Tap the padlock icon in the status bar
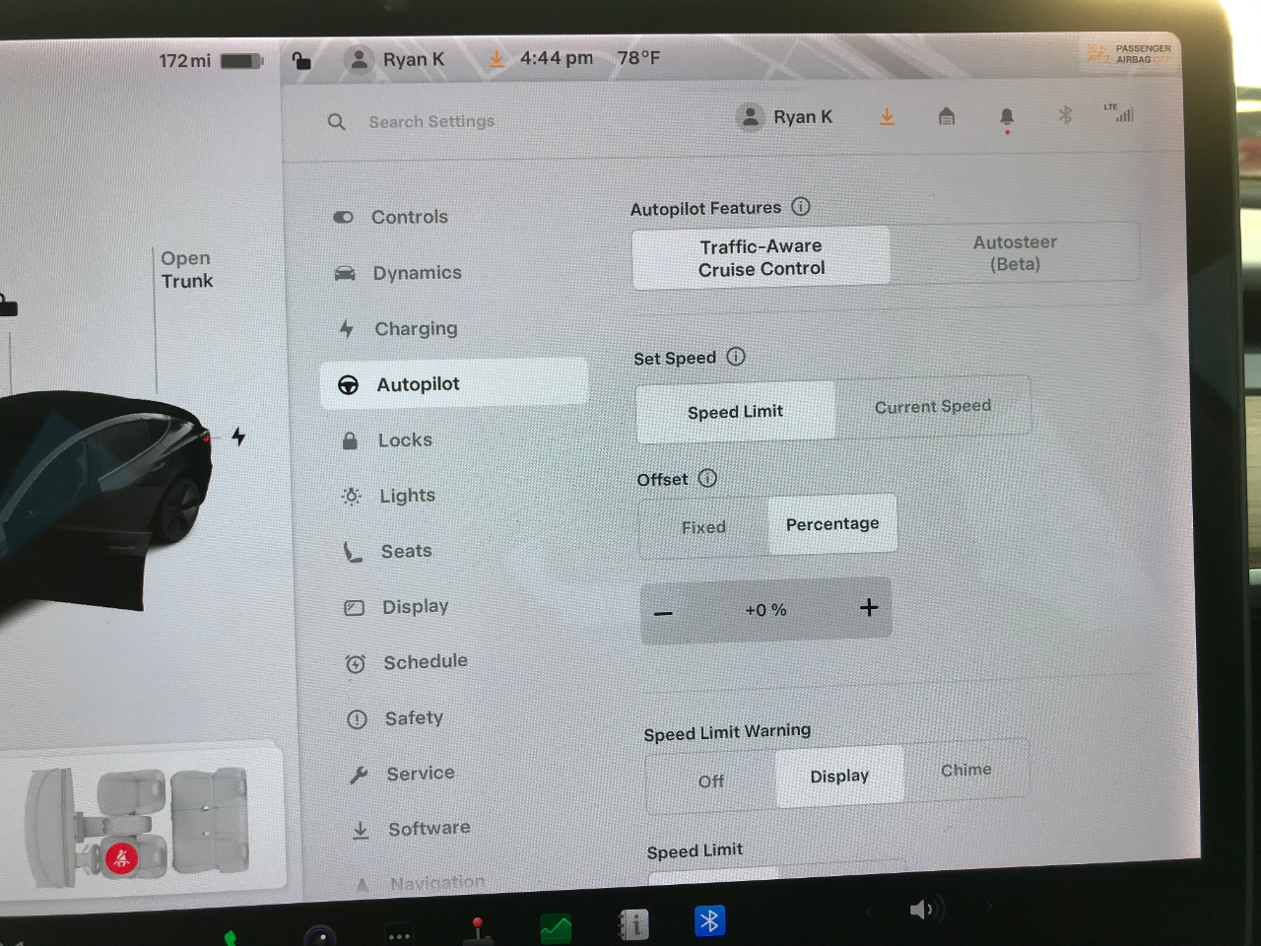Screen dimensions: 1261x946 [301, 61]
